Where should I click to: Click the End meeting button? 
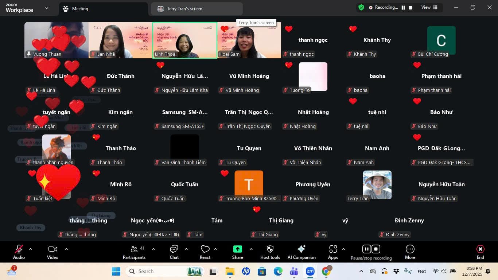[x=480, y=252]
